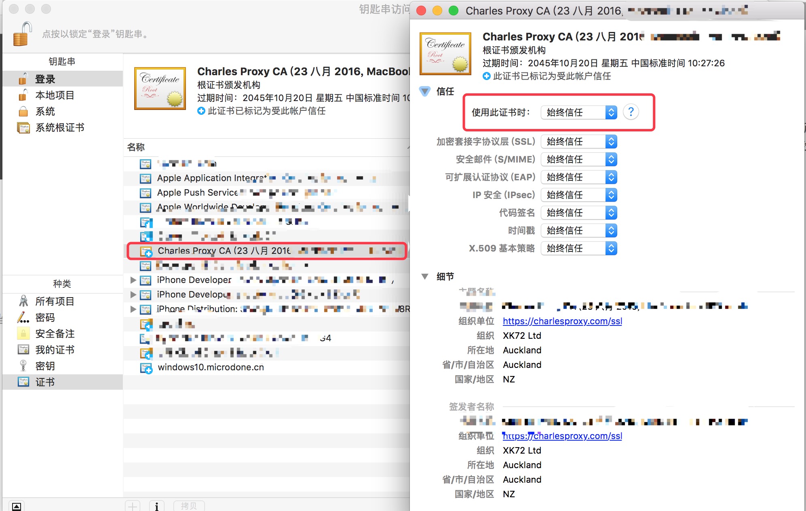Click certificate icon of Charles Proxy CA row

click(x=146, y=251)
